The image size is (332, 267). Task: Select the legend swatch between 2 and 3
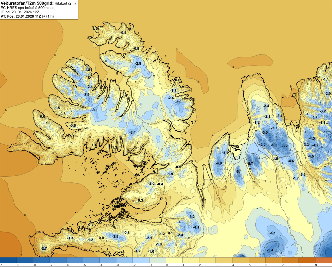coord(207,260)
